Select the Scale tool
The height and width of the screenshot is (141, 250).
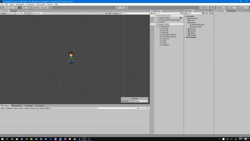coord(16,7)
